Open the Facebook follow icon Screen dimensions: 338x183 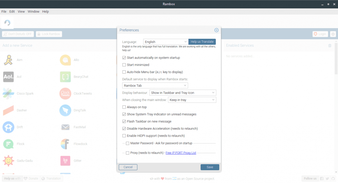pos(321,179)
